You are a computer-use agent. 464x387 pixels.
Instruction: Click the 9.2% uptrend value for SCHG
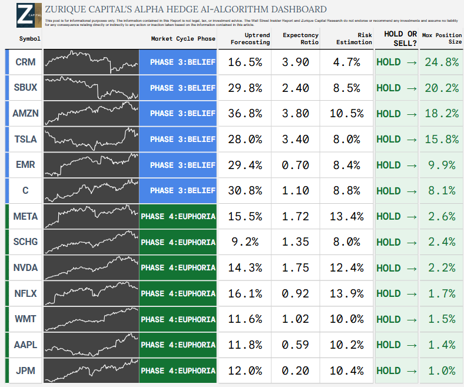coord(245,242)
